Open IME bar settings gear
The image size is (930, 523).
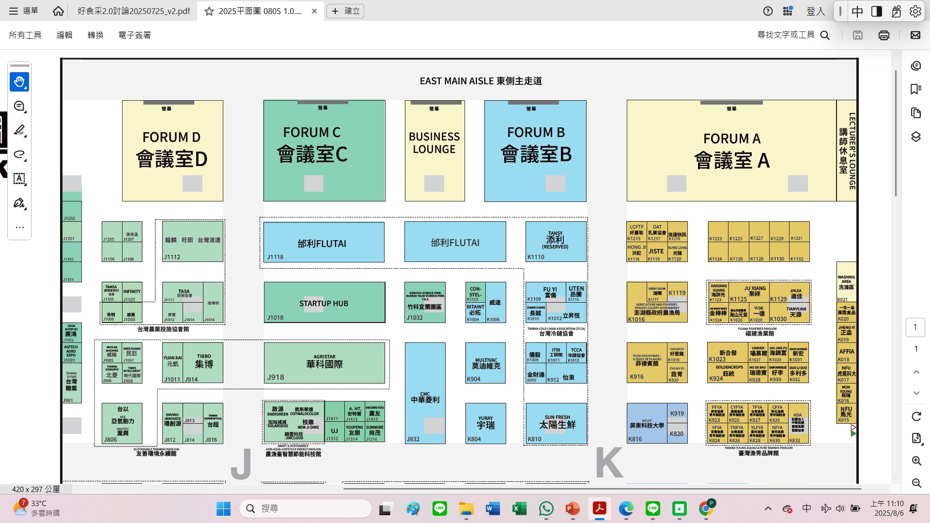click(915, 11)
